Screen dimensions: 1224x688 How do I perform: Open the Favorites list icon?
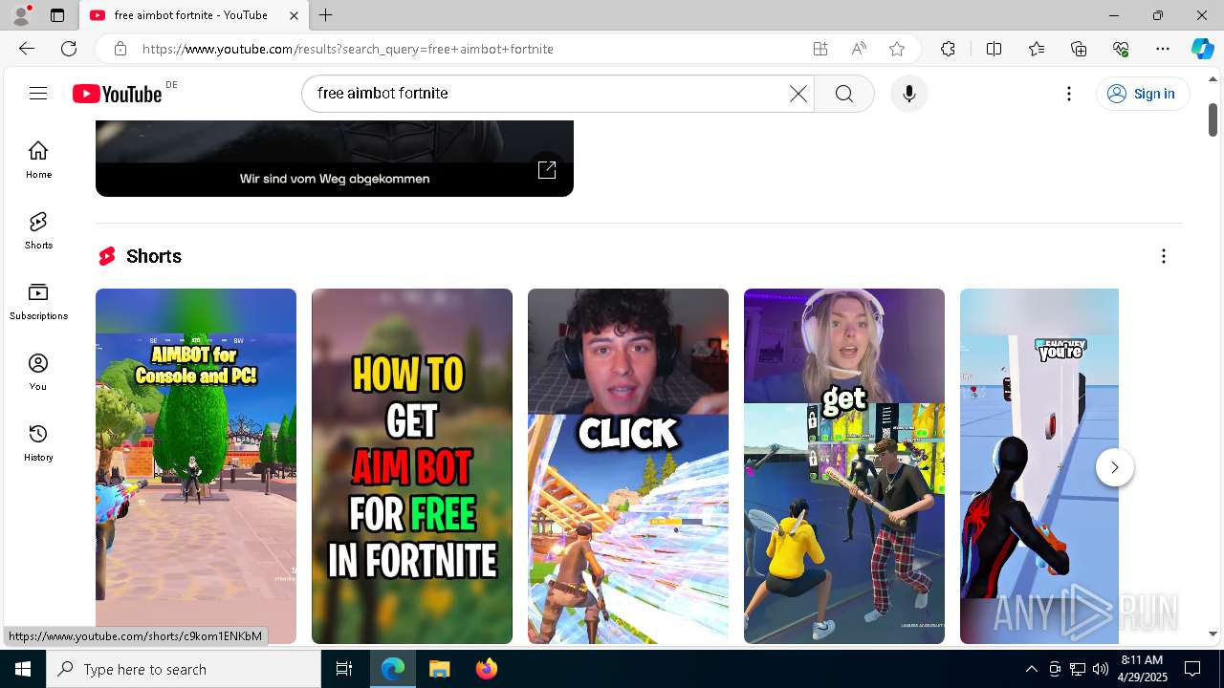[x=1037, y=49]
